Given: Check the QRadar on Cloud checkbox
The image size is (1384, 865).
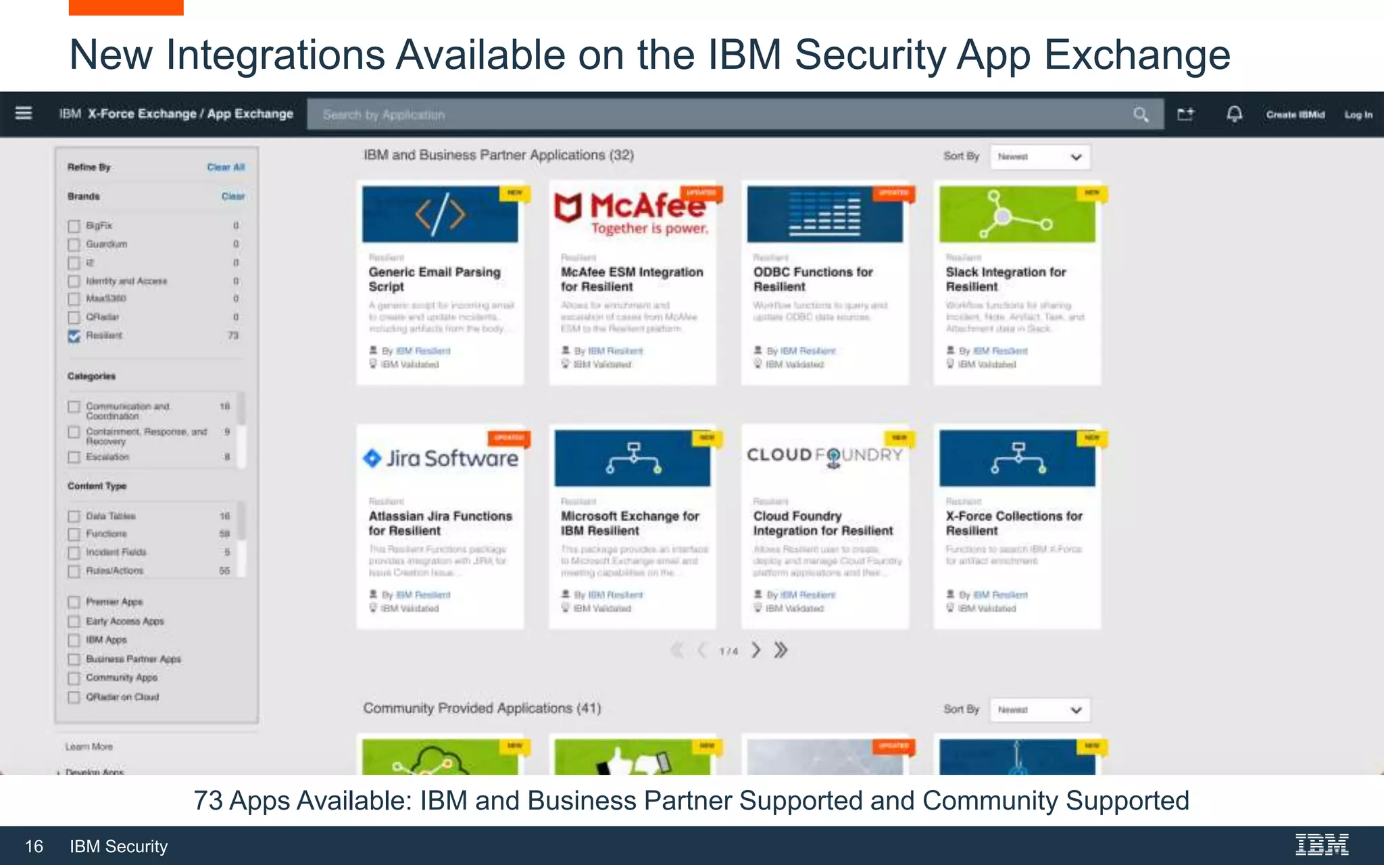Looking at the screenshot, I should click(x=74, y=697).
